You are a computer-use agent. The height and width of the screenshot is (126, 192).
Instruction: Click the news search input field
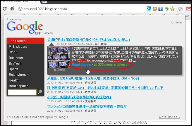tap(22, 92)
